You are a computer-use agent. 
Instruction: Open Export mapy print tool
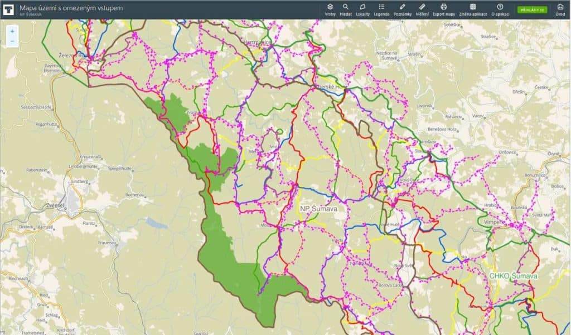pos(443,9)
